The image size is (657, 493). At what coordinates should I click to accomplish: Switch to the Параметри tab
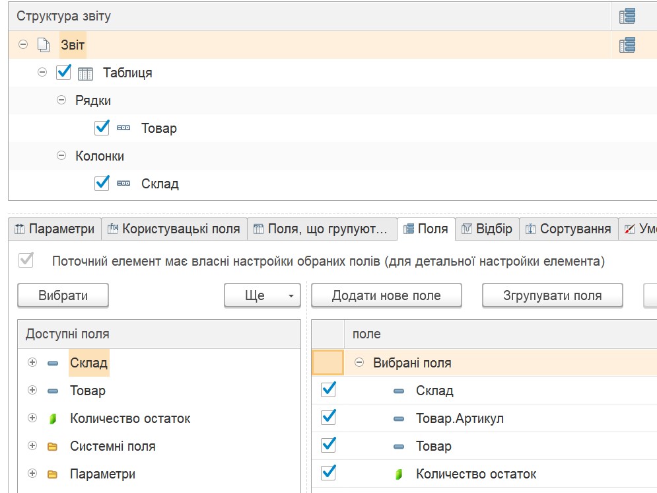tap(54, 229)
